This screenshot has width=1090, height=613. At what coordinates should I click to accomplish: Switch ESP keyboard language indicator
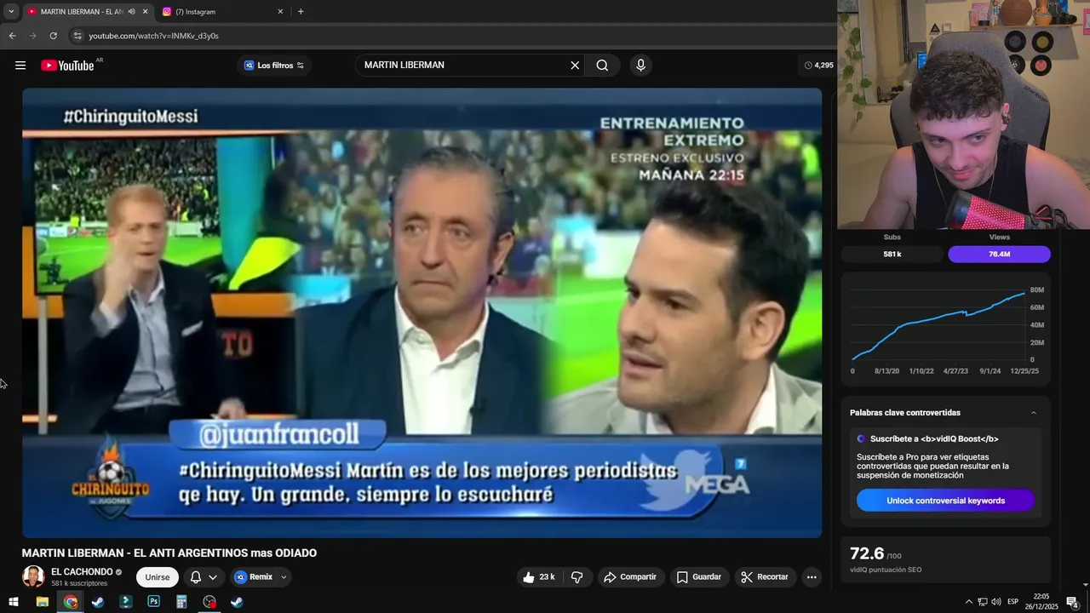pos(1013,602)
